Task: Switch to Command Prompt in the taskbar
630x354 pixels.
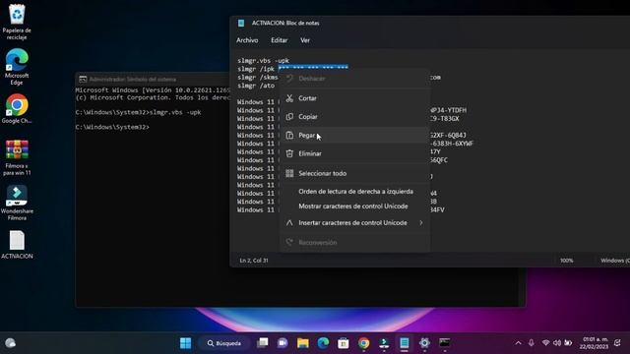Action: point(445,343)
